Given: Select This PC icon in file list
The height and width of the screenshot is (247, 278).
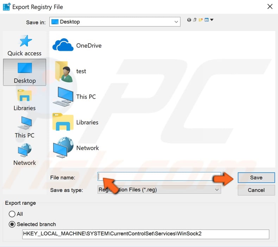Looking at the screenshot, I should [63, 97].
